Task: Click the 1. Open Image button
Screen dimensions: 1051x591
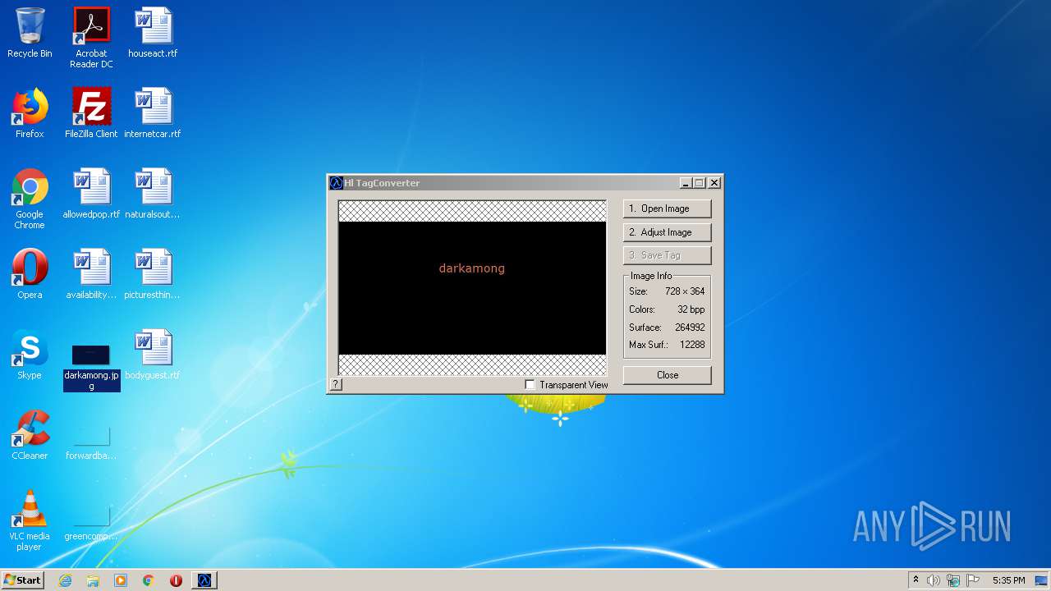Action: point(667,208)
